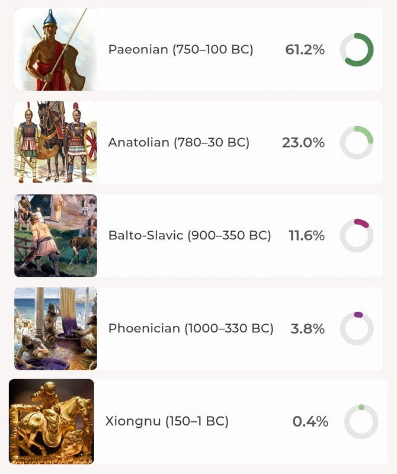Open the Paeonian warrior thumbnail

pyautogui.click(x=56, y=50)
